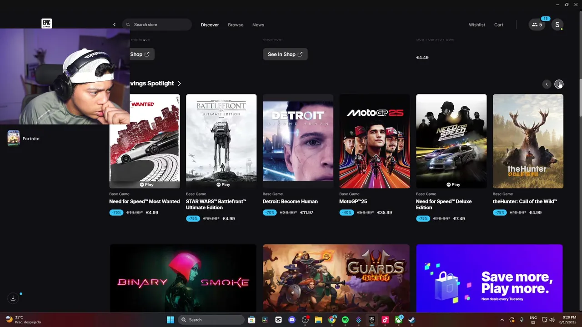Open volume control in system tray
The height and width of the screenshot is (327, 582).
click(552, 320)
